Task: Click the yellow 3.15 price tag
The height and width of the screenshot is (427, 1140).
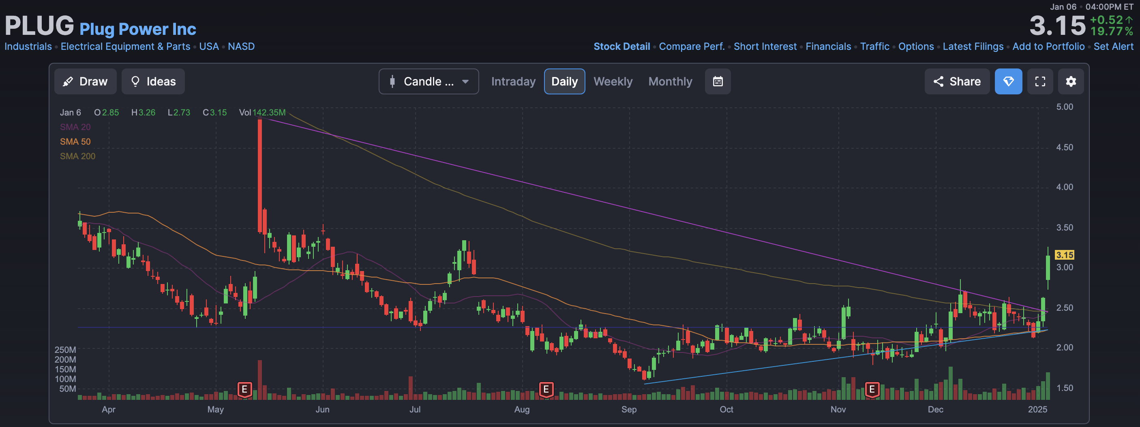Action: click(x=1064, y=255)
